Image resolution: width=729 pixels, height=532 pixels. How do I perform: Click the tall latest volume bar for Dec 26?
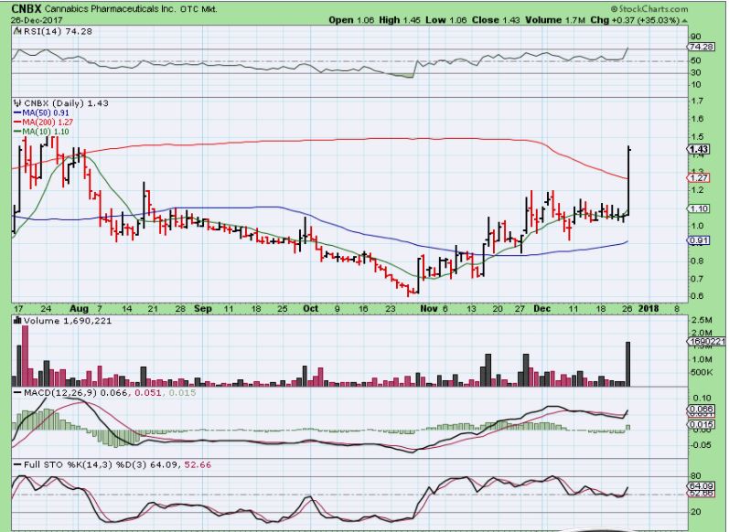click(x=627, y=365)
